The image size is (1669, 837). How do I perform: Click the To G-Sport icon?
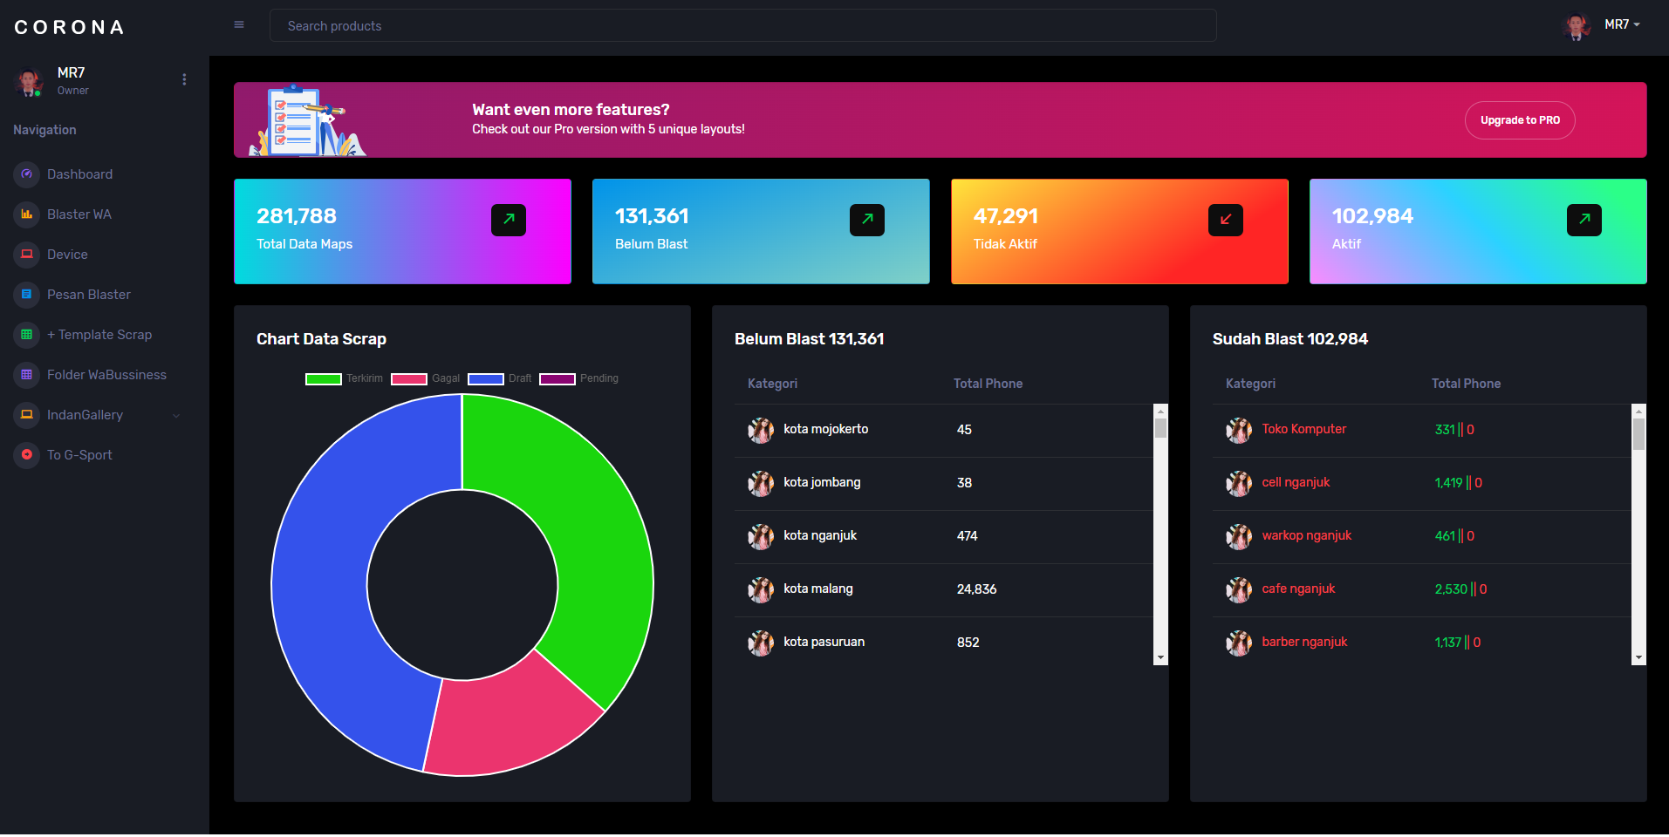pos(27,455)
